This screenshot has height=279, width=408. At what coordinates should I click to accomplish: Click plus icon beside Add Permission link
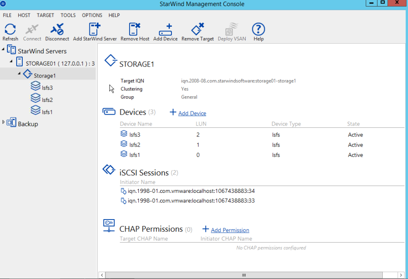point(206,229)
